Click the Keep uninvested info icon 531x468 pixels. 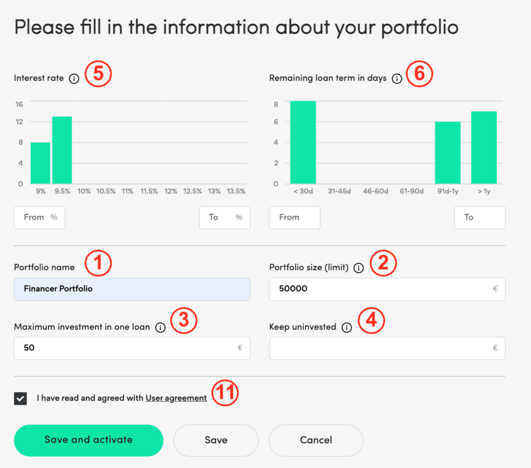click(347, 328)
